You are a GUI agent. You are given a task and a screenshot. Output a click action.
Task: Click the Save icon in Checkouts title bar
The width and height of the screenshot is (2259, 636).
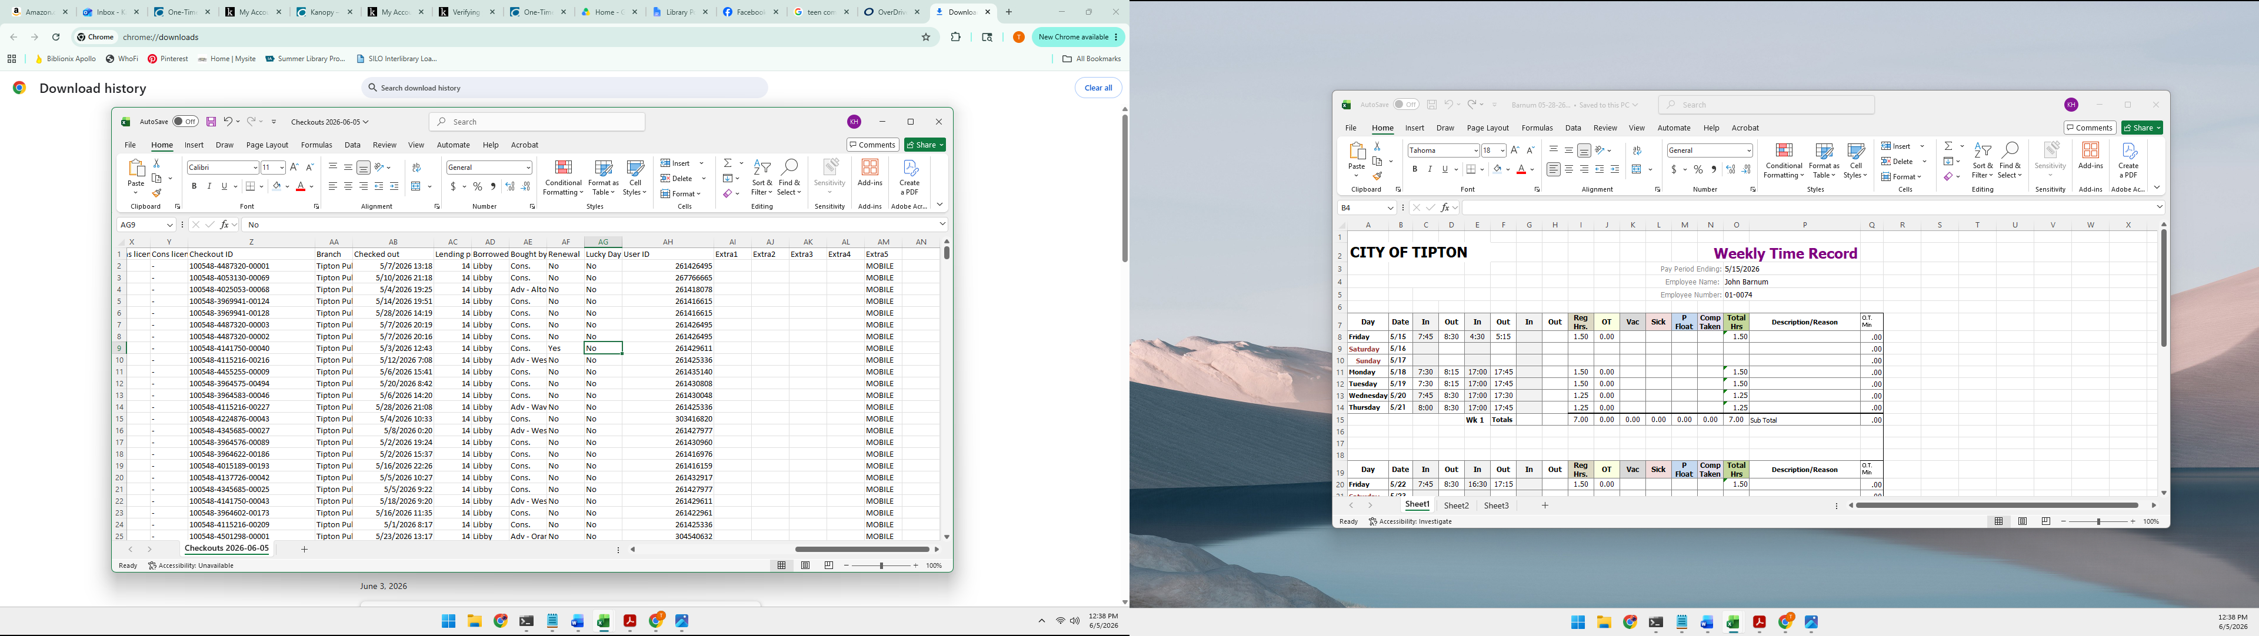211,122
